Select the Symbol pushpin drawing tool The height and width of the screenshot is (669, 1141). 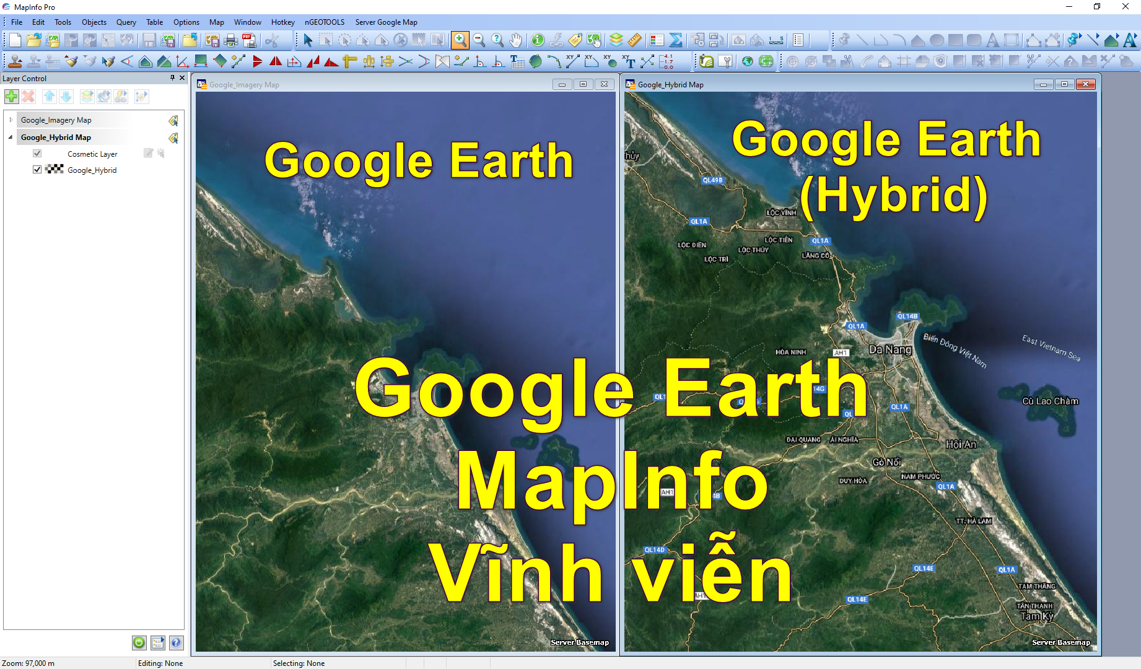(843, 40)
